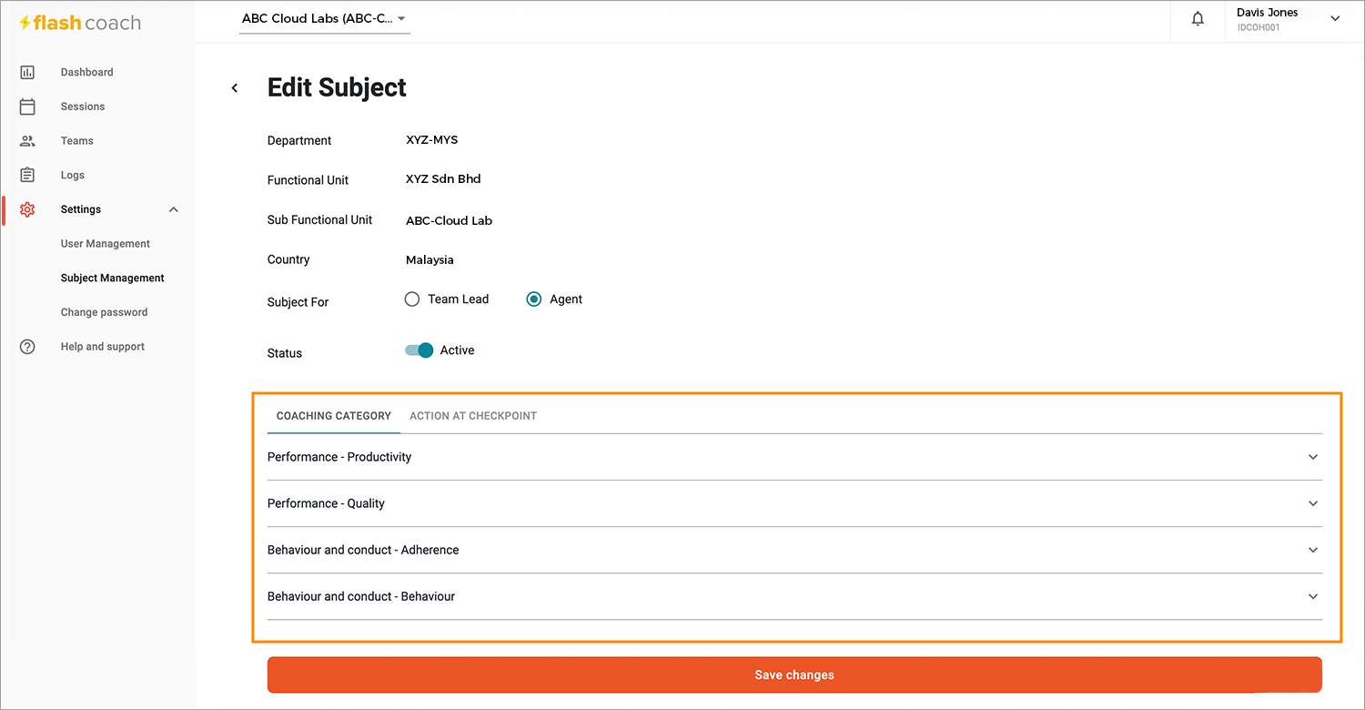Click the Logs clipboard icon
The width and height of the screenshot is (1365, 710).
[x=27, y=175]
